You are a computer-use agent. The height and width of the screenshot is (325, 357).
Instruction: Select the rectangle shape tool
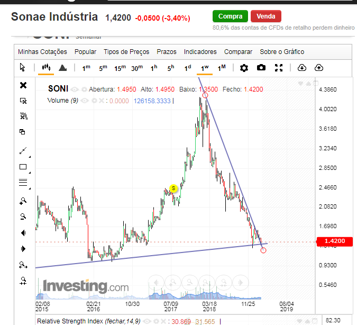23,167
